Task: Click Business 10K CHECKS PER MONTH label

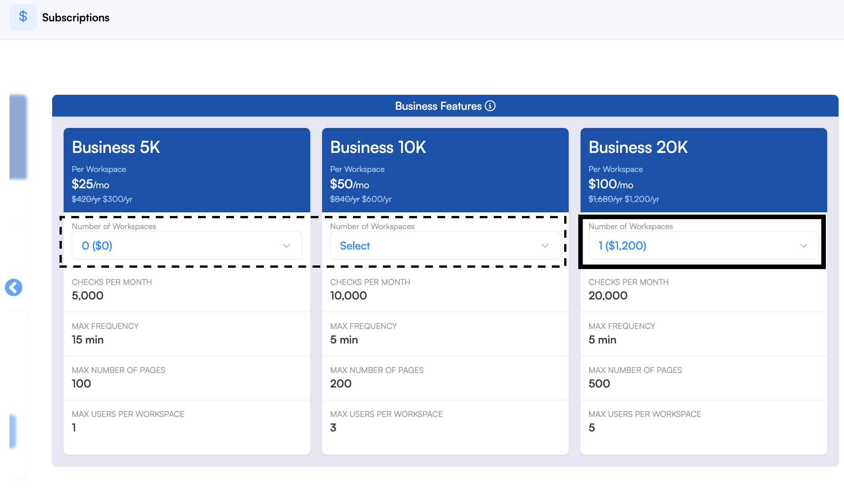Action: [370, 282]
